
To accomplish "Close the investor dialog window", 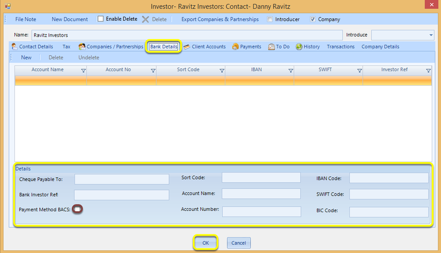I will 432,5.
